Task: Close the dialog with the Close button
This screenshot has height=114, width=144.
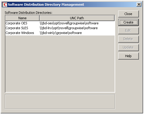Action: tap(128, 14)
